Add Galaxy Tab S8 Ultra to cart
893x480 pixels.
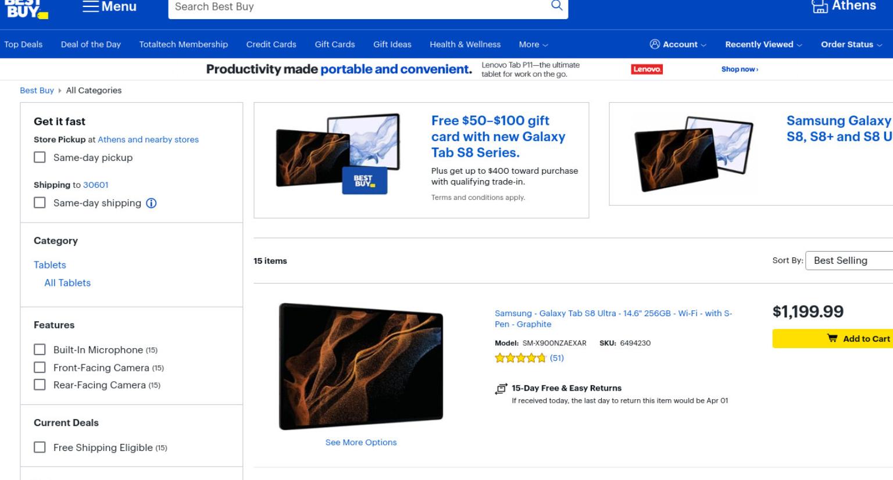(x=833, y=339)
